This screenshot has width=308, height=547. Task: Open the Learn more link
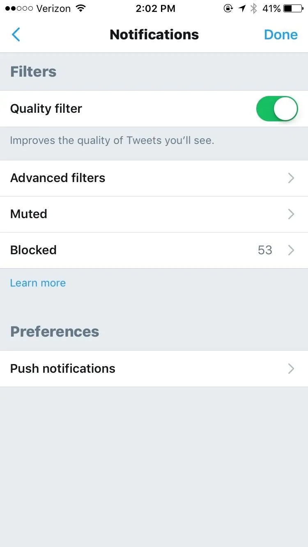click(38, 283)
